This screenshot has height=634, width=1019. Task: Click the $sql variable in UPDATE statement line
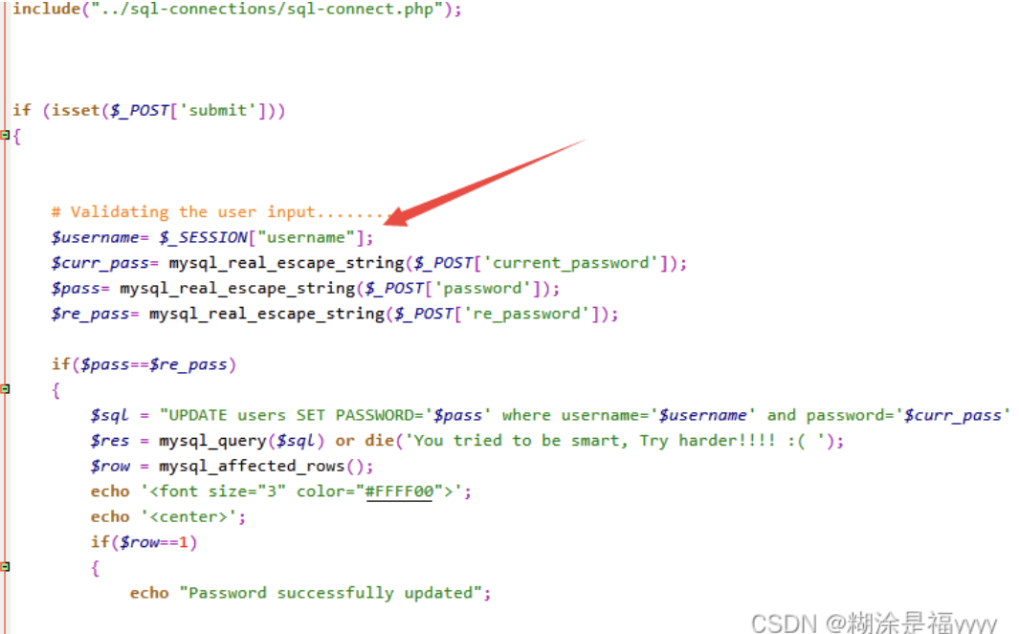click(110, 416)
